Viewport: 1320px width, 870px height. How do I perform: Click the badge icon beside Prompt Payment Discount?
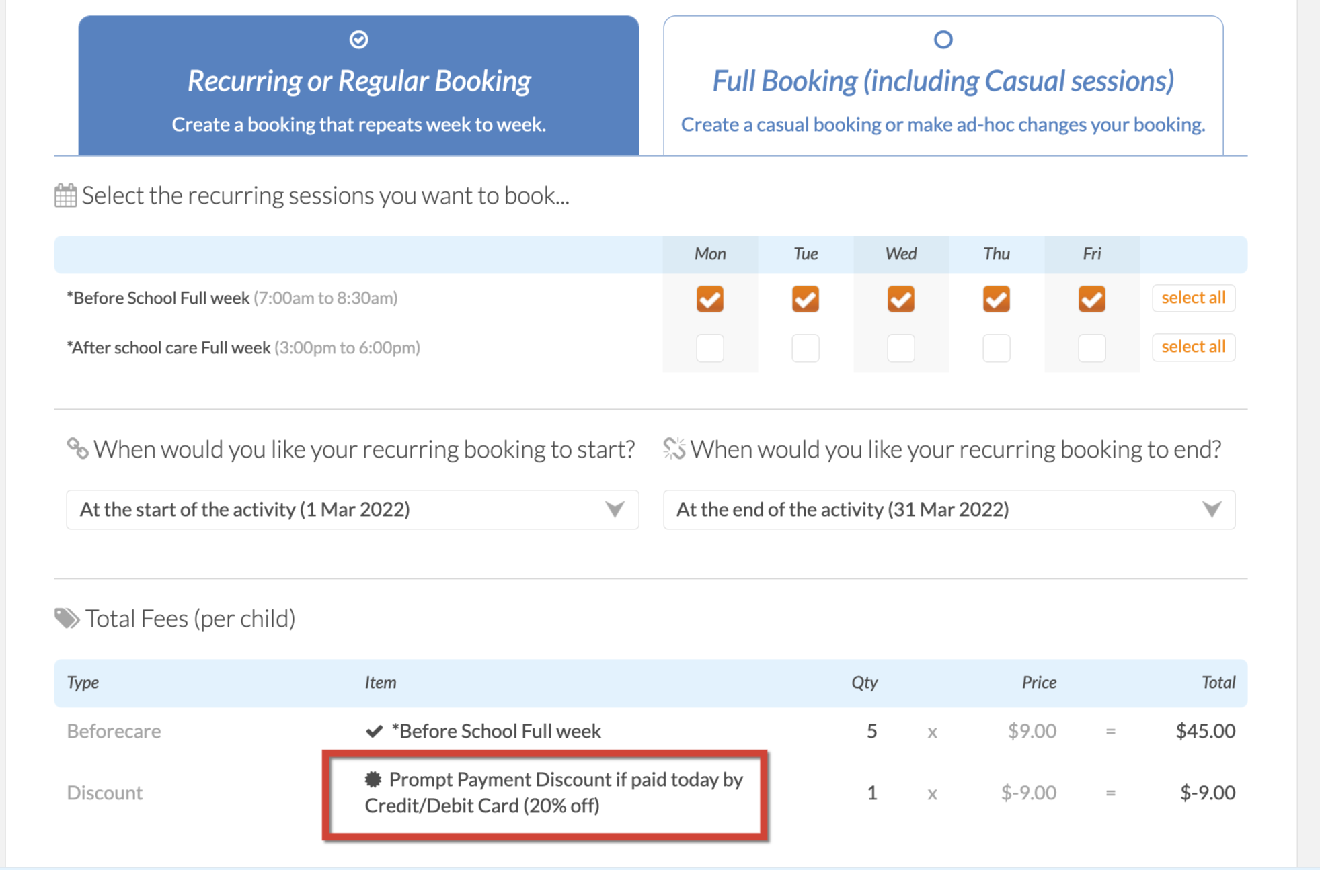point(373,779)
